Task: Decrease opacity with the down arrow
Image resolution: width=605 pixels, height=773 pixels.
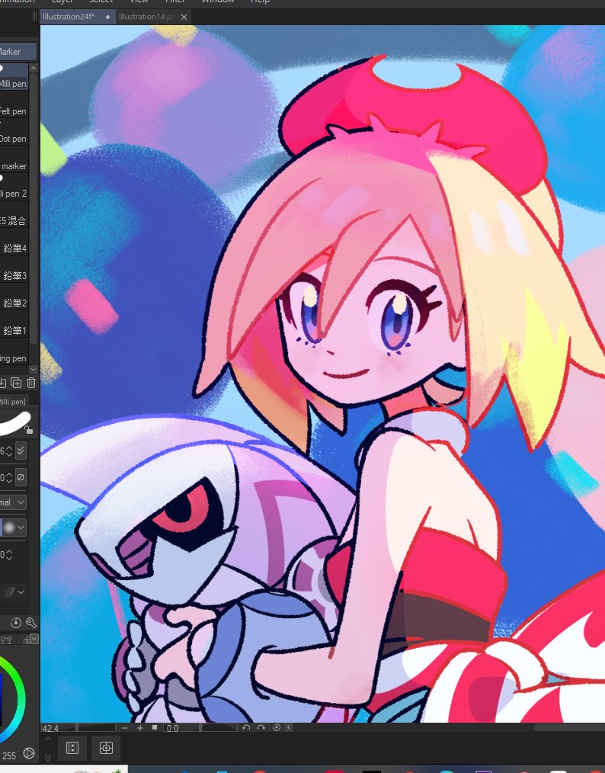Action: tap(9, 481)
